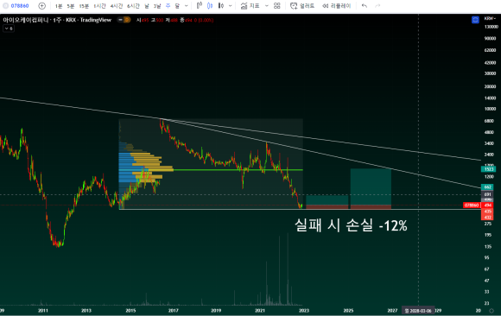This screenshot has height=316, width=501.
Task: Click the 1523 take-profit price label
Action: (x=488, y=169)
